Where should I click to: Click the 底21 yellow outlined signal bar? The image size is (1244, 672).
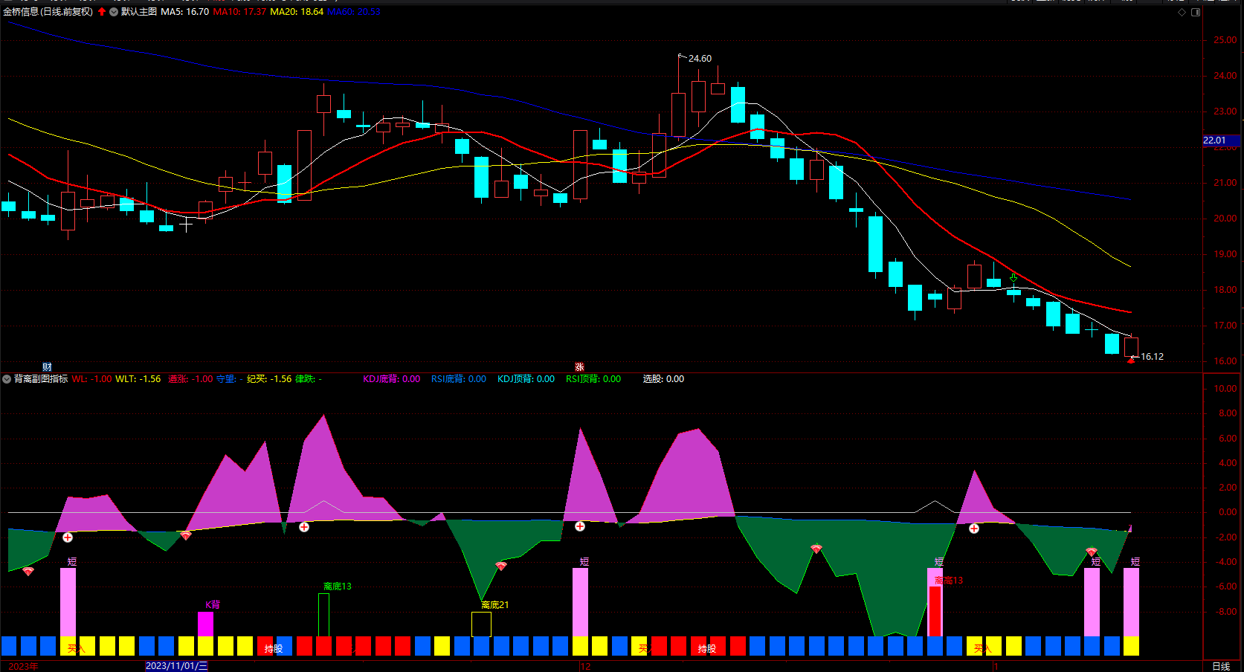481,624
